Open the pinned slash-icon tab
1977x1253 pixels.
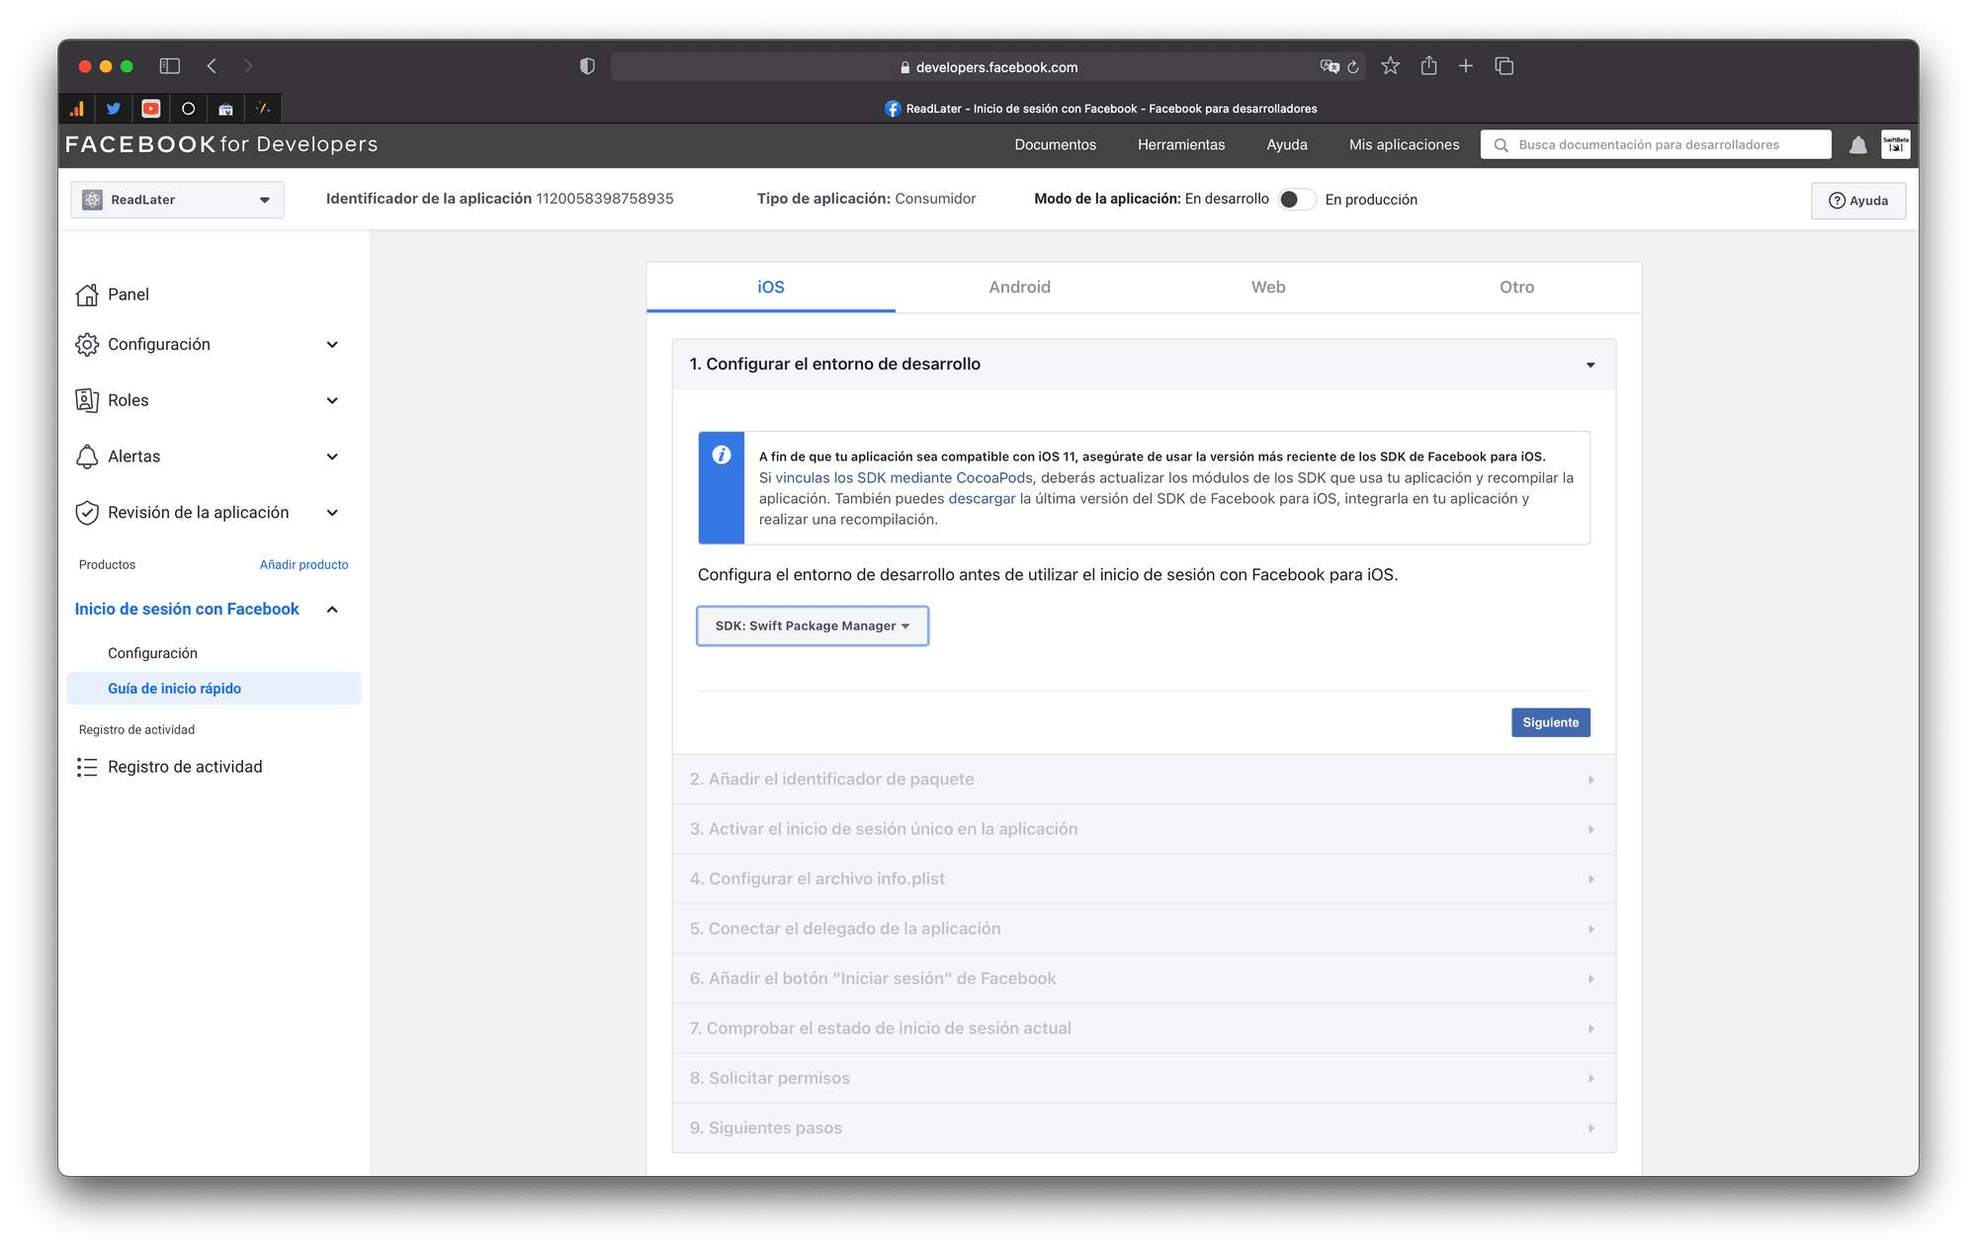click(263, 109)
